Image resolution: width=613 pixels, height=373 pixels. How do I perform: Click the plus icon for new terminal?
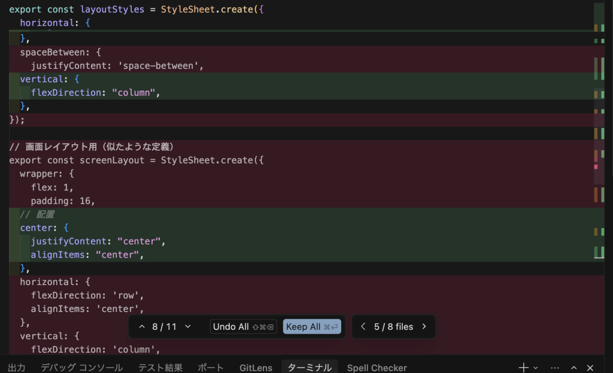click(x=523, y=368)
